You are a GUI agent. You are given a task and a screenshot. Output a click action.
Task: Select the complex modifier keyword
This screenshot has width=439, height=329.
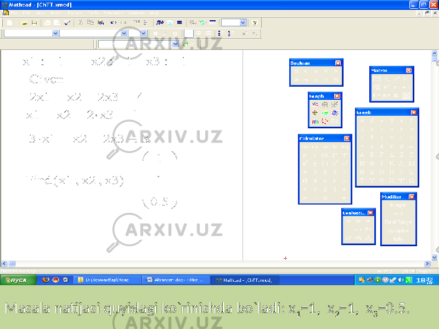coord(398,230)
